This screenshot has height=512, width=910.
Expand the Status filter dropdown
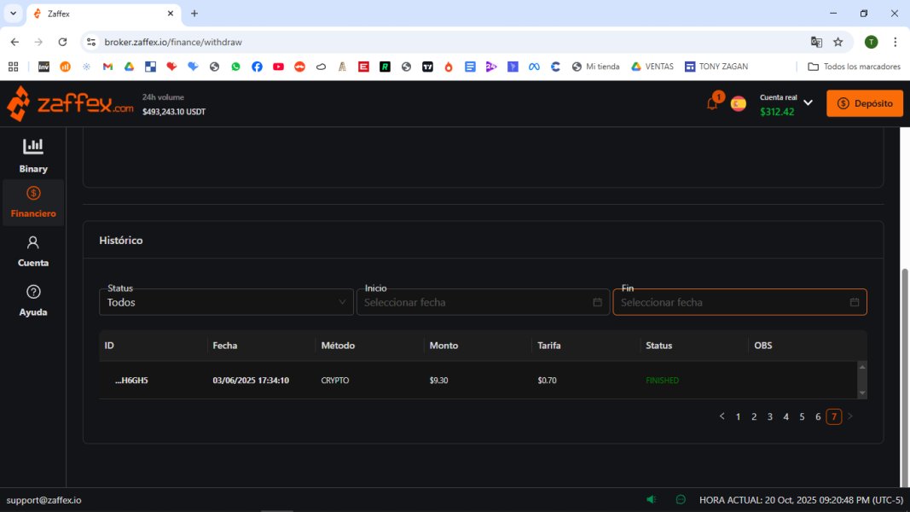pos(226,302)
